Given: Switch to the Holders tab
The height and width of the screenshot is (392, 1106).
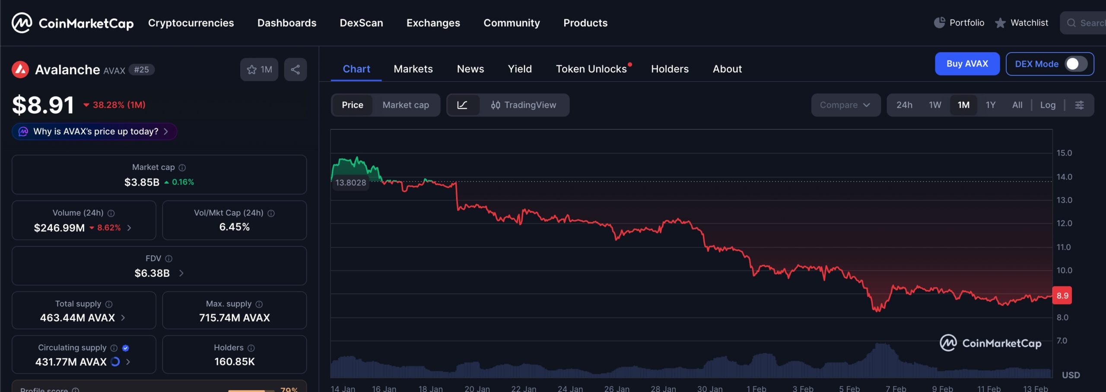Looking at the screenshot, I should coord(670,69).
